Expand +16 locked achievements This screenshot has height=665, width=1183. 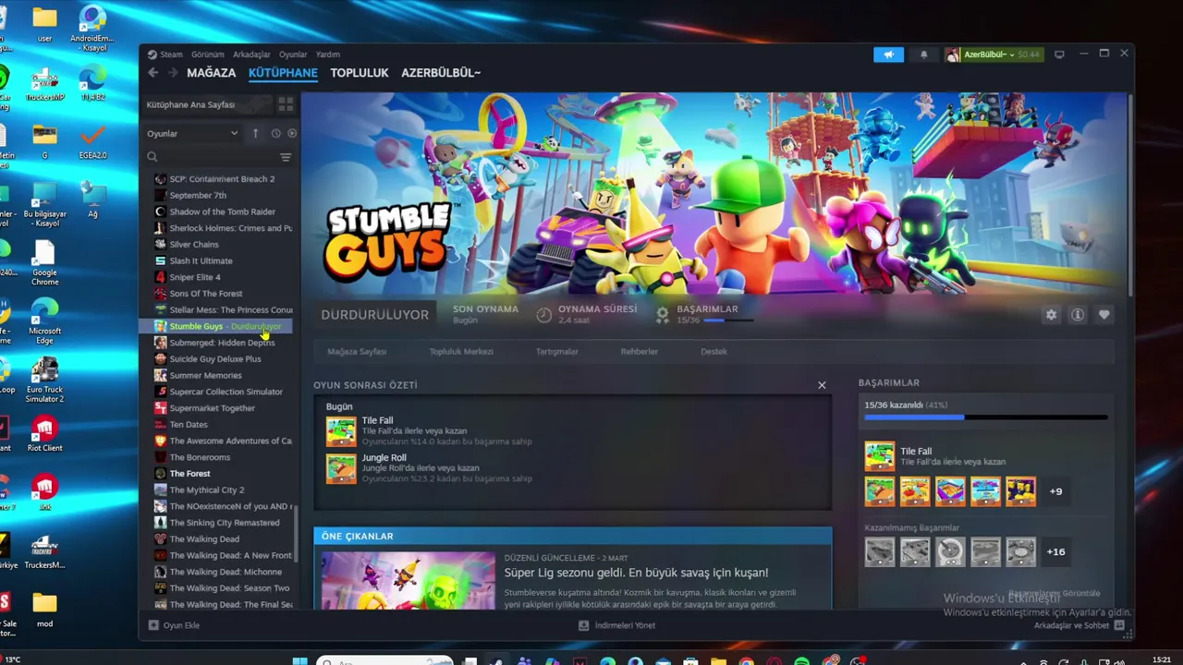click(x=1055, y=551)
